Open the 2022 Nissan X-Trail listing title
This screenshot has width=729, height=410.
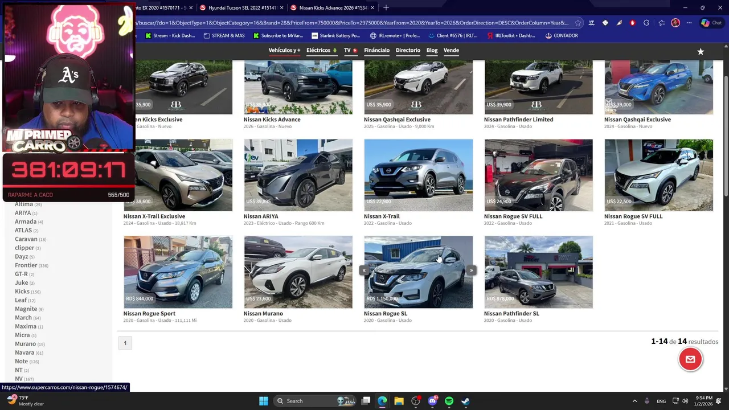click(382, 216)
